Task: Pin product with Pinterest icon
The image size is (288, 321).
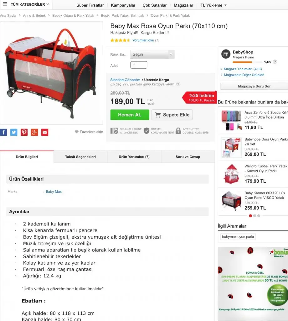Action: [x=24, y=132]
